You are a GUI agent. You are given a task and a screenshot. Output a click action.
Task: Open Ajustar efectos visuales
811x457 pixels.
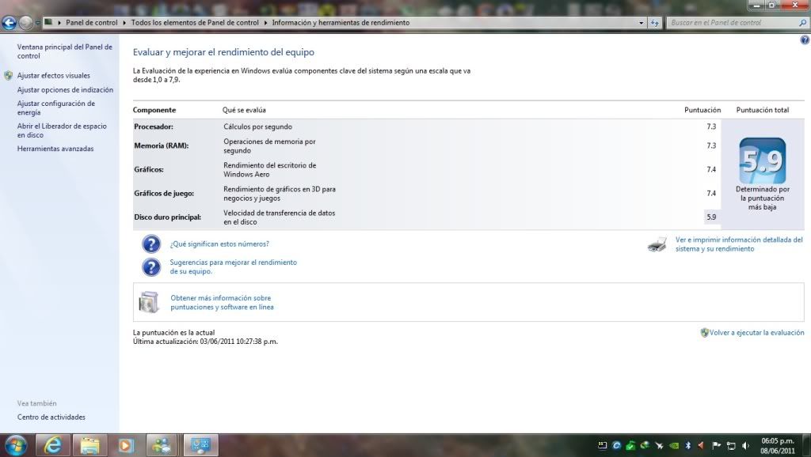(53, 75)
